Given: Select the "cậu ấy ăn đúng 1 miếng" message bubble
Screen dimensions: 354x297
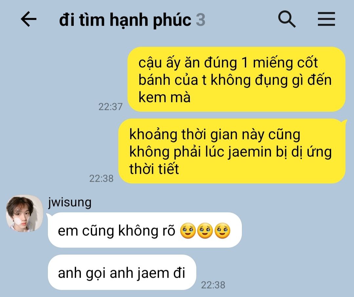Looking at the screenshot, I should coord(236,79).
